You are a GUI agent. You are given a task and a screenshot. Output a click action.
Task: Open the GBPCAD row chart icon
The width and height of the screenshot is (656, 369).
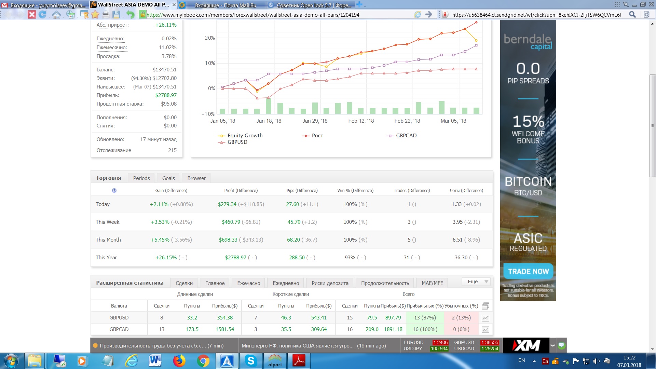485,330
